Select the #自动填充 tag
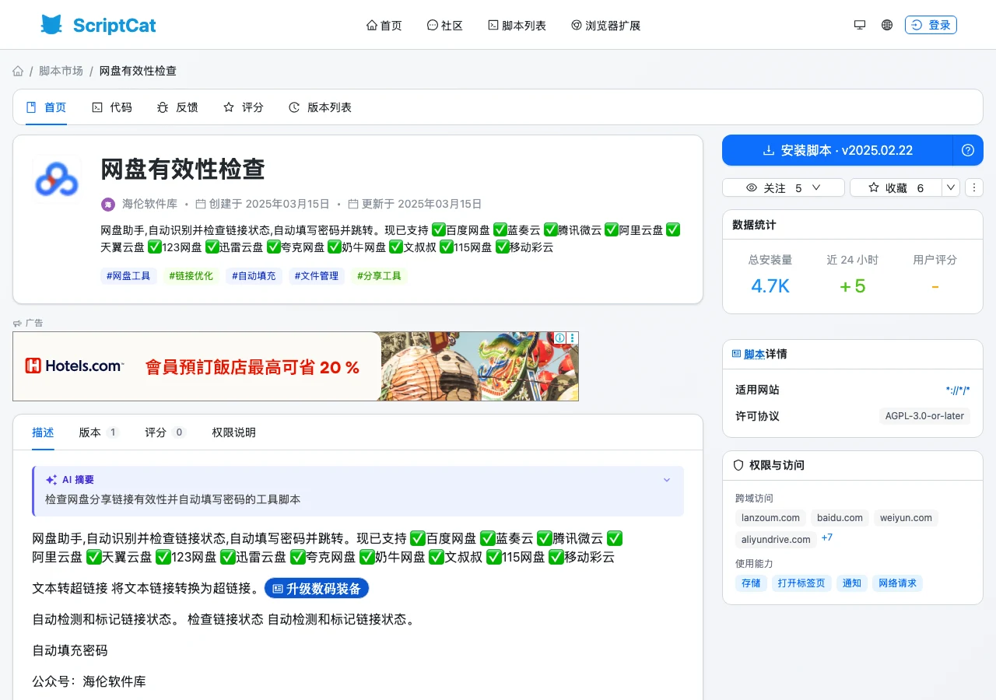Viewport: 996px width, 700px height. [x=254, y=275]
